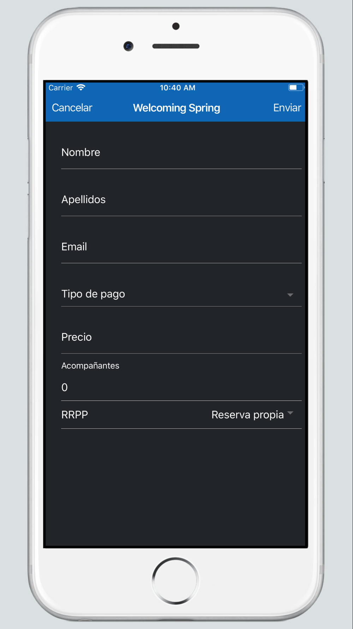The height and width of the screenshot is (629, 353).
Task: Tap the arrow next to Reserva propia
Action: [x=290, y=413]
